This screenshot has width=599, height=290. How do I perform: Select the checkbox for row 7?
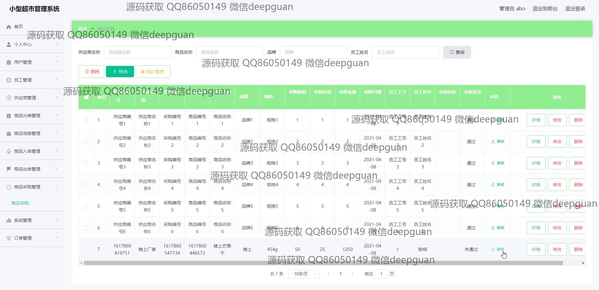(86, 249)
